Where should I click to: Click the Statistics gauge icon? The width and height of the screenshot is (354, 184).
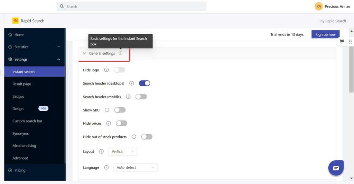(10, 47)
